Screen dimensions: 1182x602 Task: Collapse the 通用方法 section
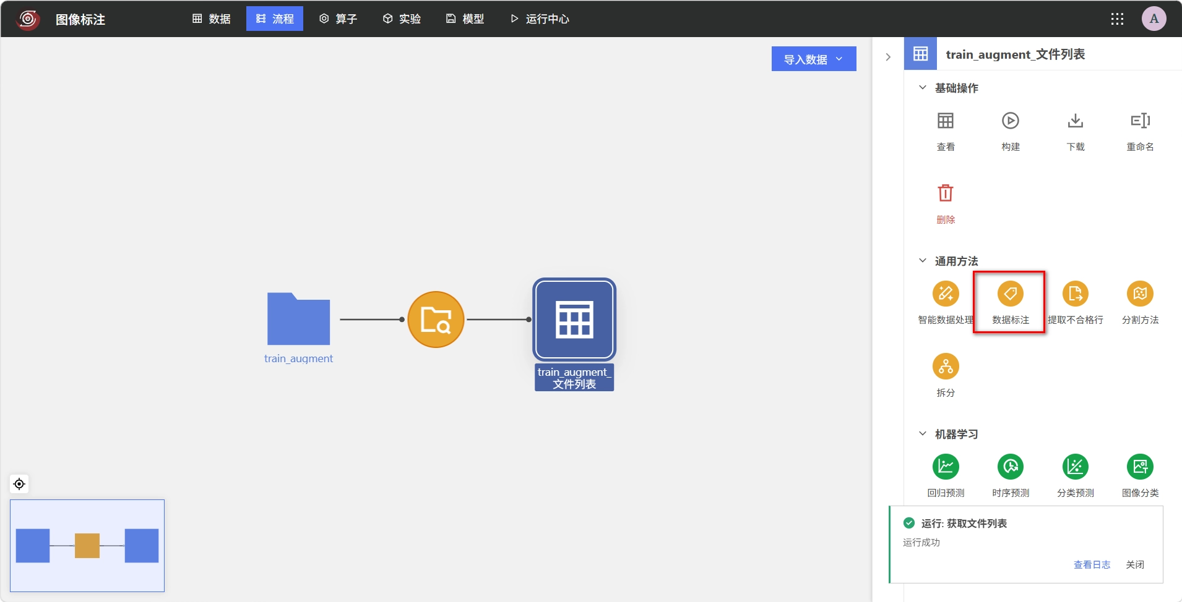pos(922,261)
